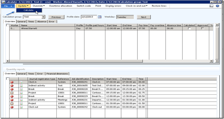Open the calendar picker beside Profile date
This screenshot has width=224, height=119.
click(x=100, y=17)
